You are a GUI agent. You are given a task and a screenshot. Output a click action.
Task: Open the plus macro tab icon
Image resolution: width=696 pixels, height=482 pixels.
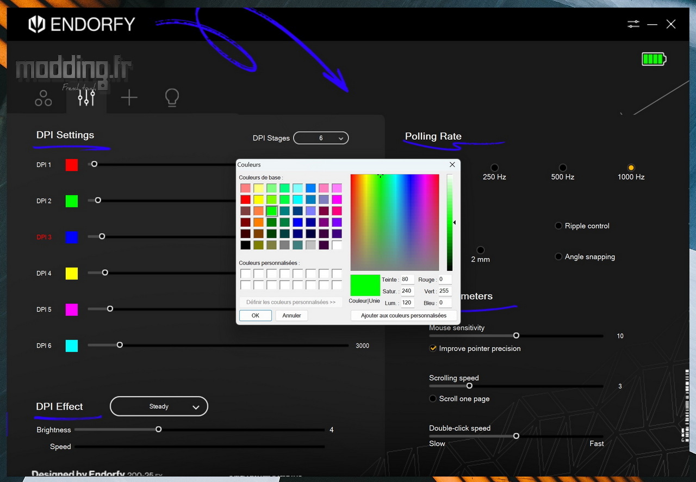pyautogui.click(x=129, y=98)
